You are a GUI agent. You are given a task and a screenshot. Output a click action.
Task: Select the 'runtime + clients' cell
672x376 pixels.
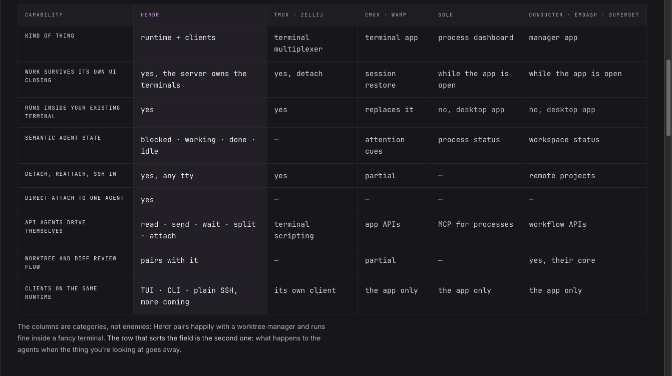click(x=200, y=44)
